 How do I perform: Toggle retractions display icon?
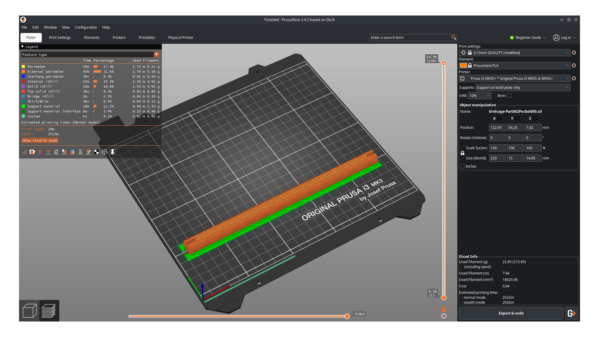pos(40,152)
